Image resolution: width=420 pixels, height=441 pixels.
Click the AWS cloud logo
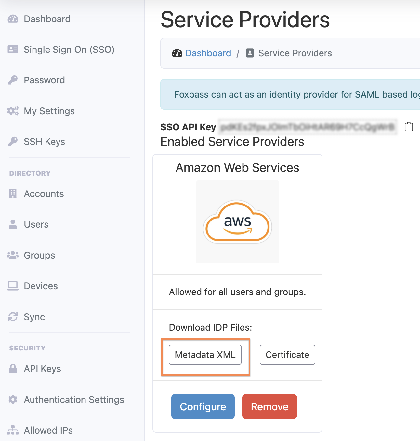238,222
